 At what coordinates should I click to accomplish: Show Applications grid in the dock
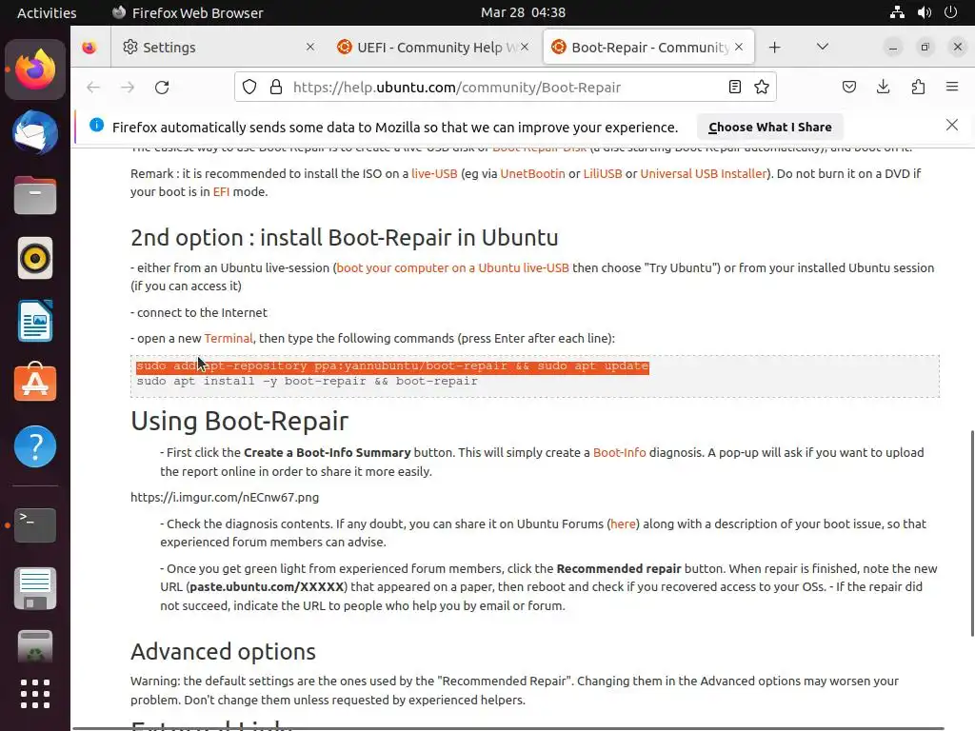tap(35, 694)
